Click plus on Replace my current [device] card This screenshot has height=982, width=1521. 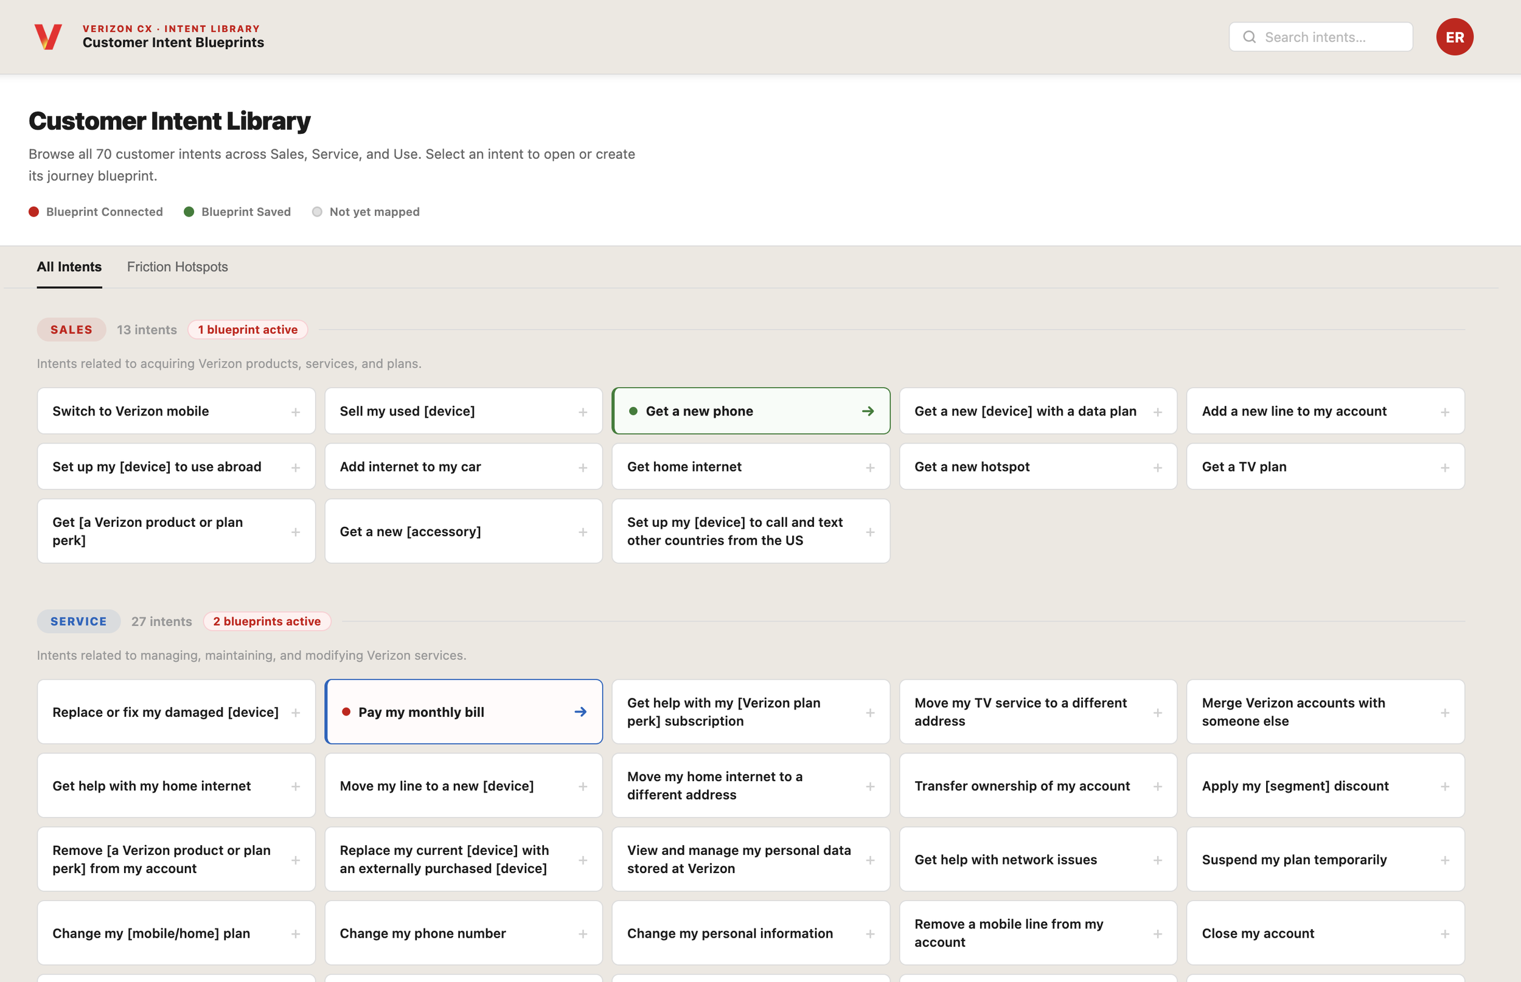pos(583,860)
